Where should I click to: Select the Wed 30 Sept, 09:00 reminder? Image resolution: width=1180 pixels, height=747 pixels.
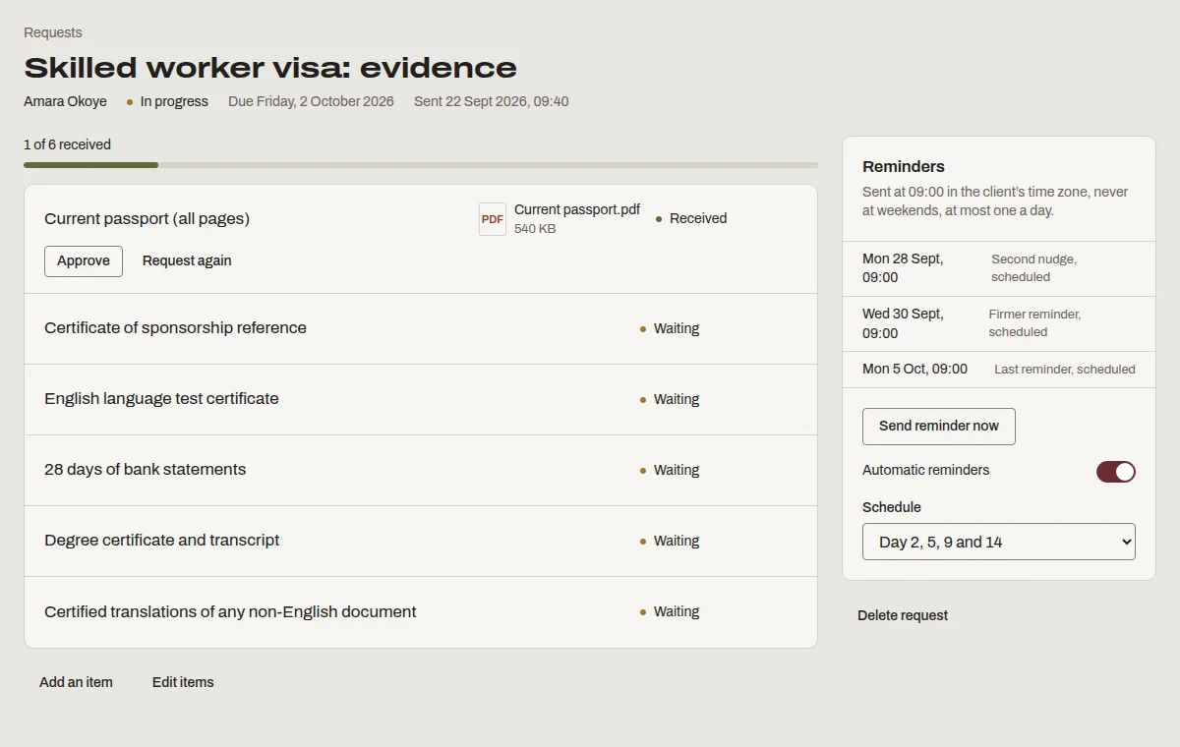coord(999,323)
